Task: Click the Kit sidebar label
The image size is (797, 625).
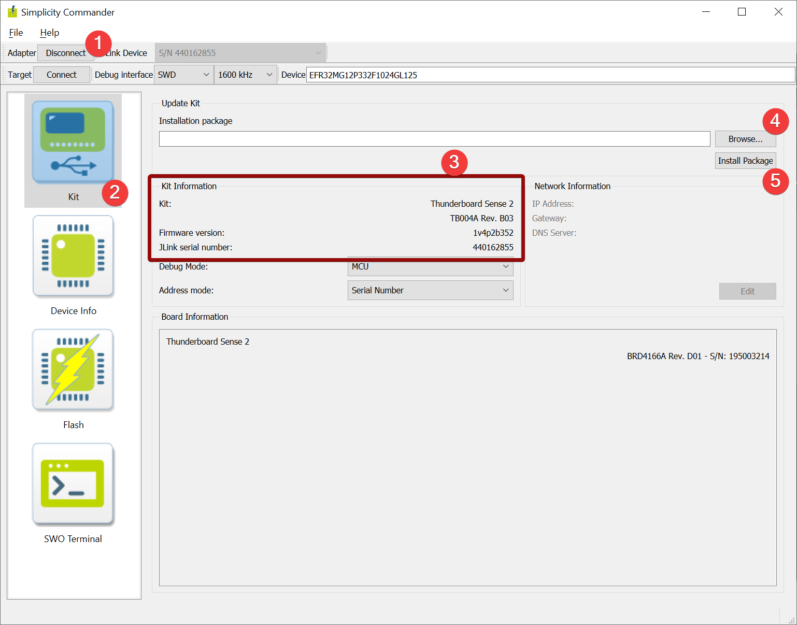Action: coord(74,197)
